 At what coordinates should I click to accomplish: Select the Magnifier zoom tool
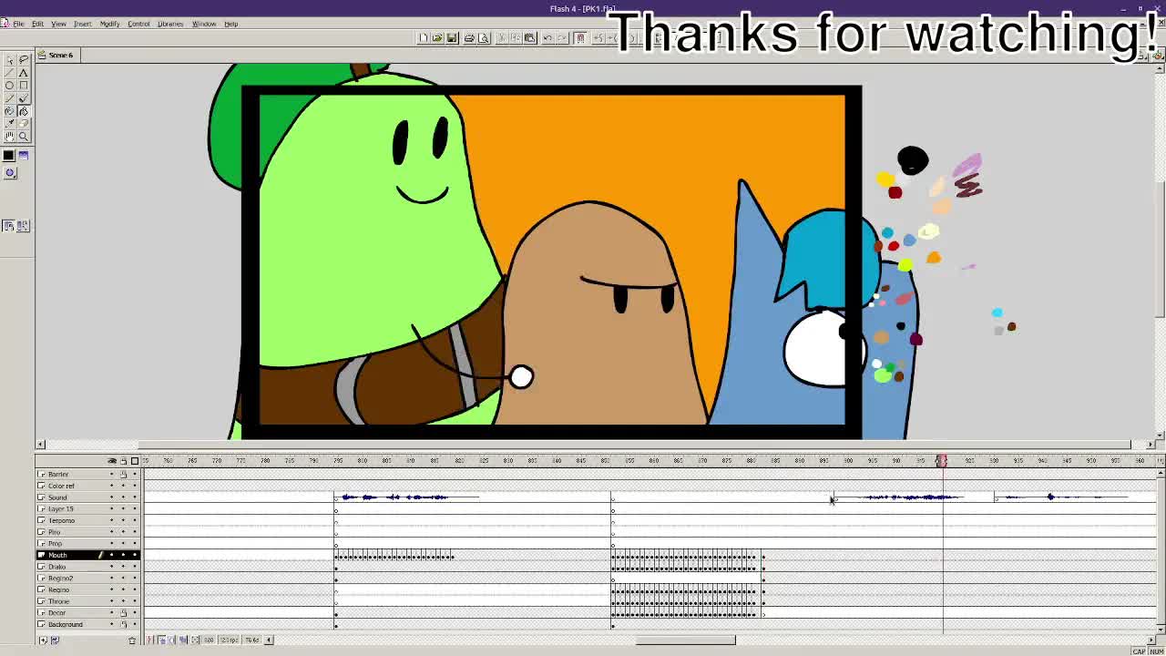pyautogui.click(x=24, y=137)
